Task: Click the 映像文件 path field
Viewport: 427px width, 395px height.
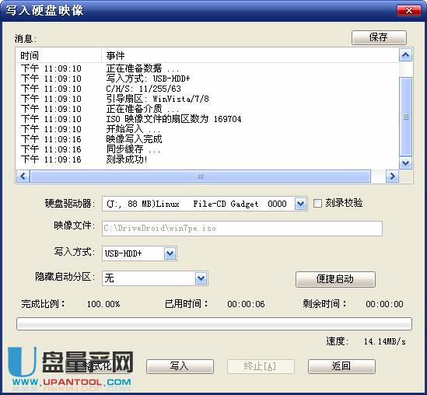Action: (x=242, y=229)
